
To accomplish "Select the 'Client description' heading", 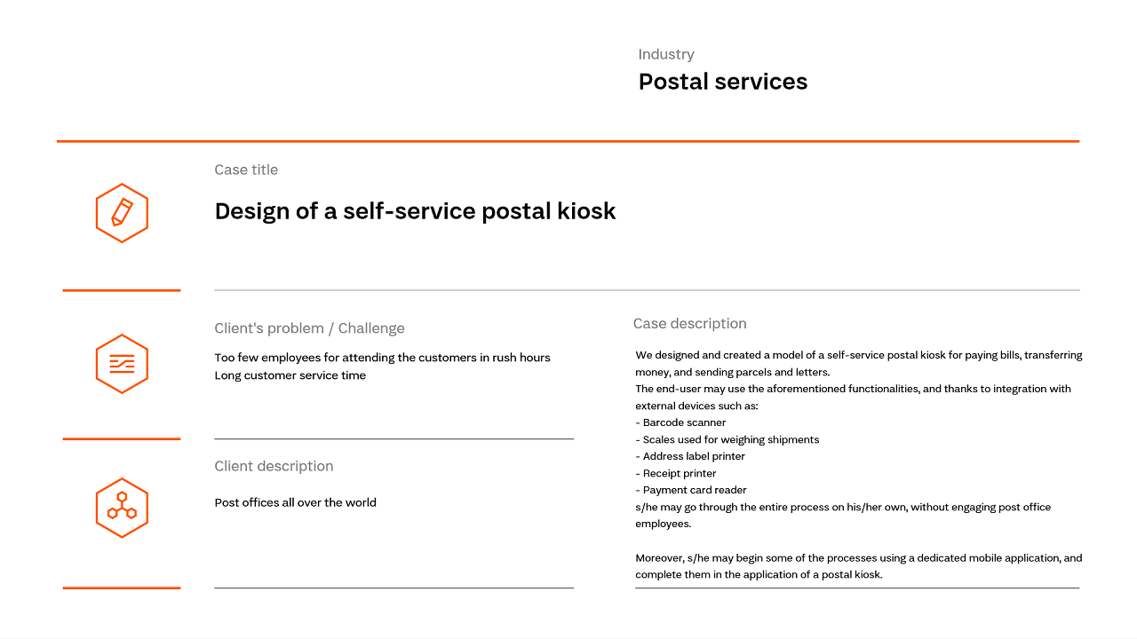I will click(x=274, y=466).
